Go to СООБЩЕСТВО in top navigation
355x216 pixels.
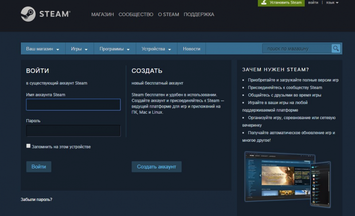[136, 14]
